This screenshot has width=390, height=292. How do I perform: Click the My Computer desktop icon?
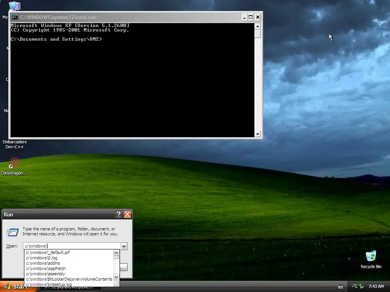[14, 6]
